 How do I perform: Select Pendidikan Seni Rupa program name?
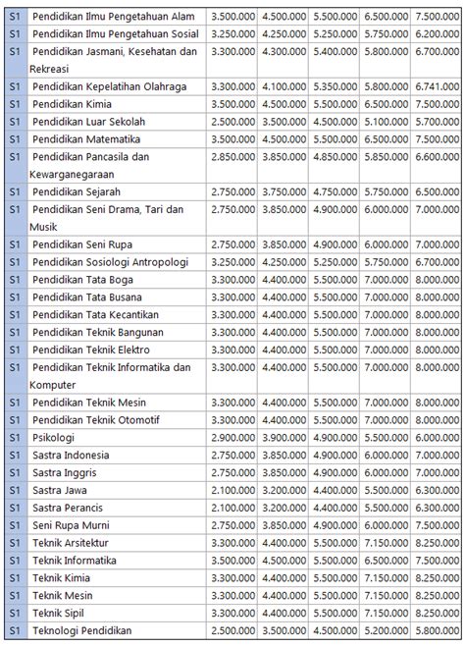[82, 244]
